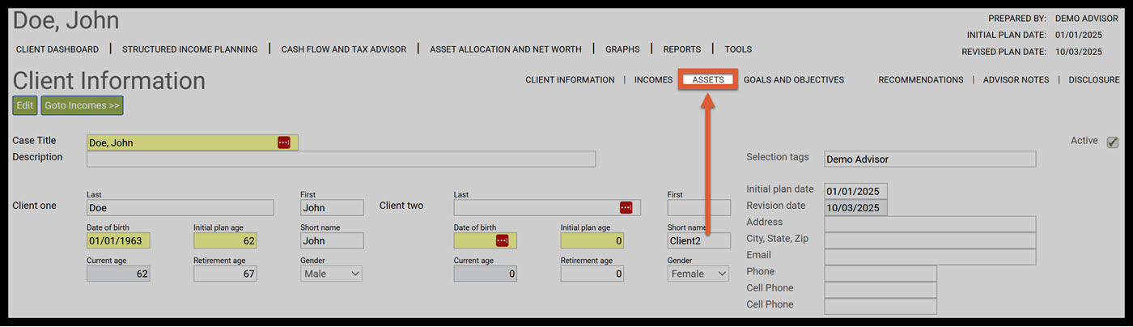Click the Goto Incomes >> button
The image size is (1133, 327).
tap(82, 105)
